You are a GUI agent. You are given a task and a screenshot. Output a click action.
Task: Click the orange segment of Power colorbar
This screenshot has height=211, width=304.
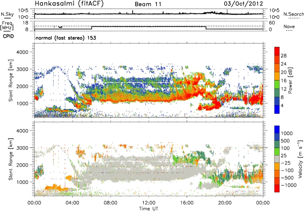coord(277,76)
